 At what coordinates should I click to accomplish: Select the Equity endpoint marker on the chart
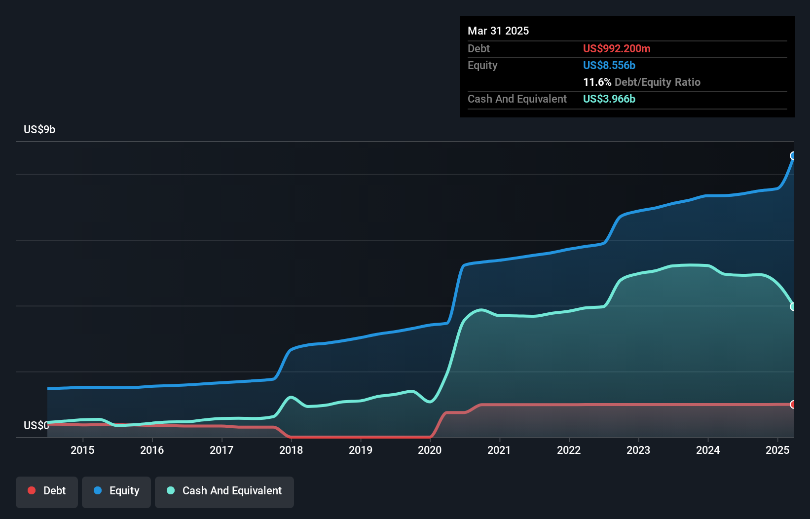point(793,156)
